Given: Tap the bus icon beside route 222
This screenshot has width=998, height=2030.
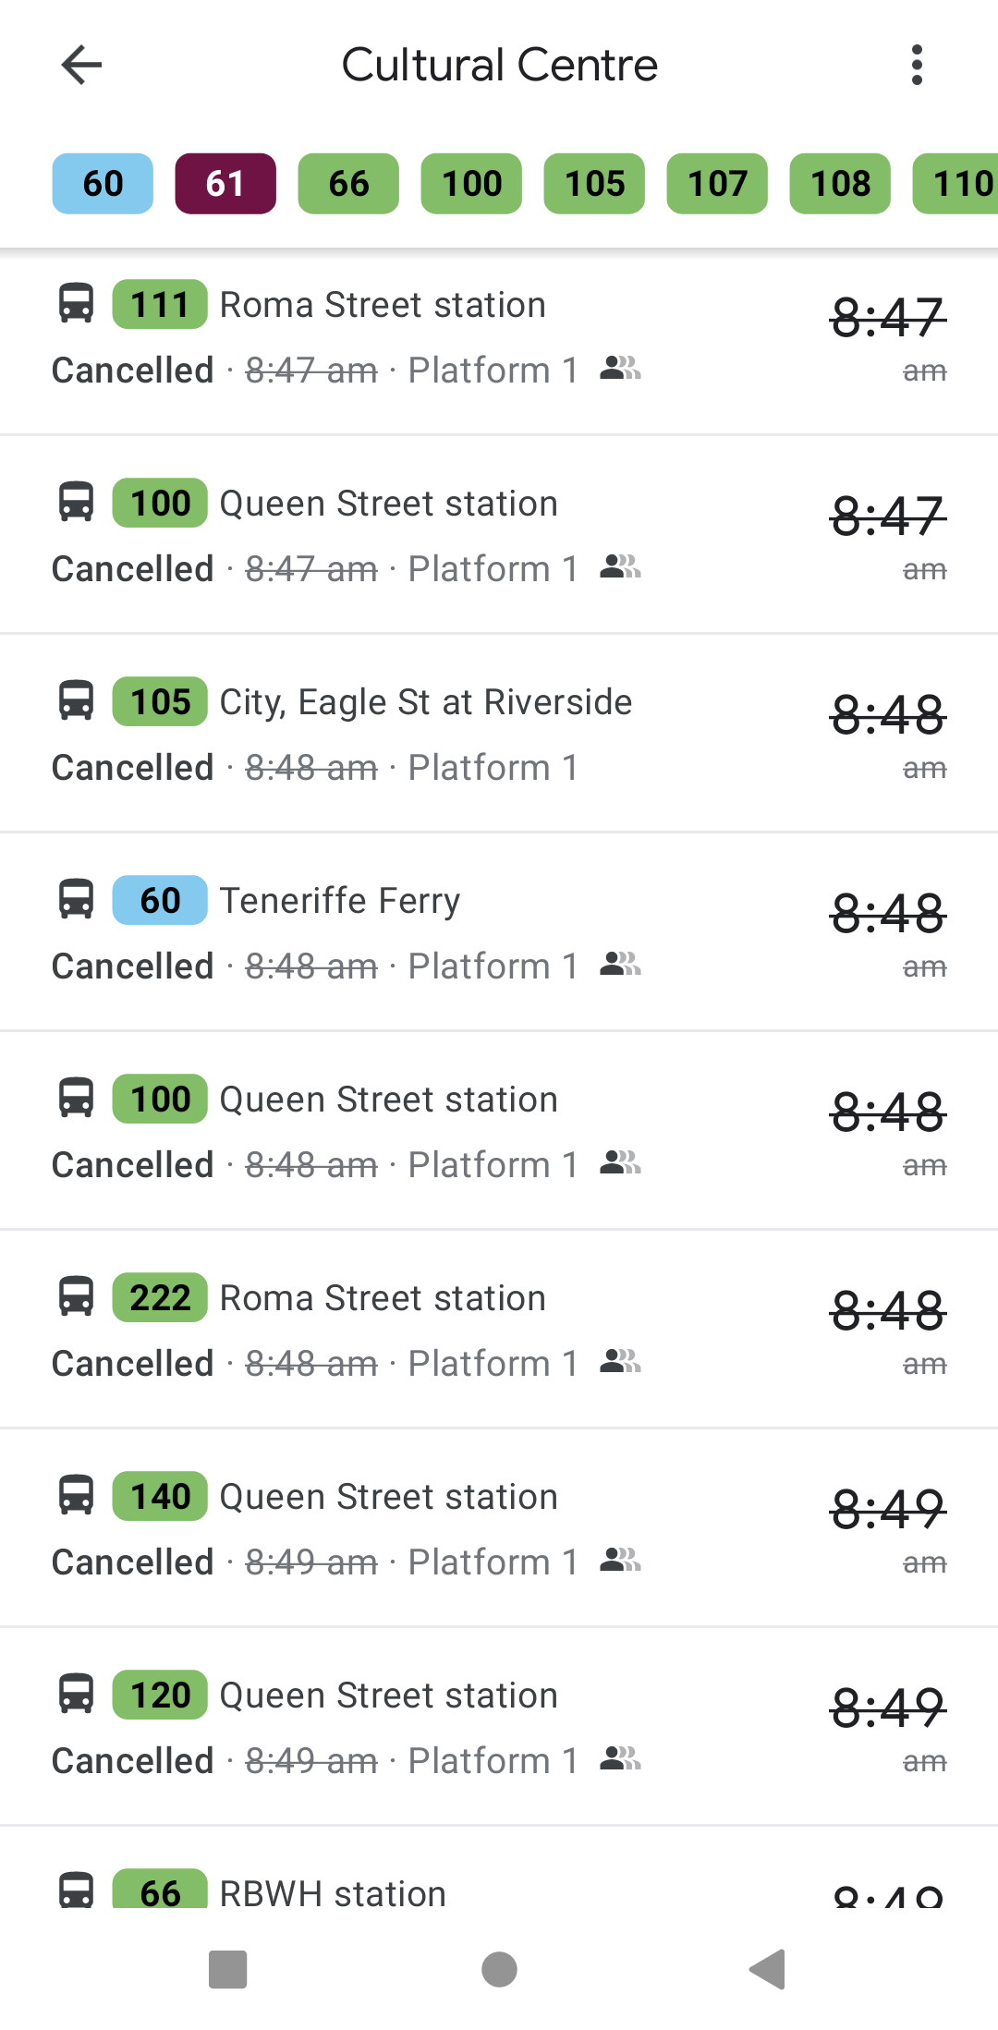Looking at the screenshot, I should (x=77, y=1297).
